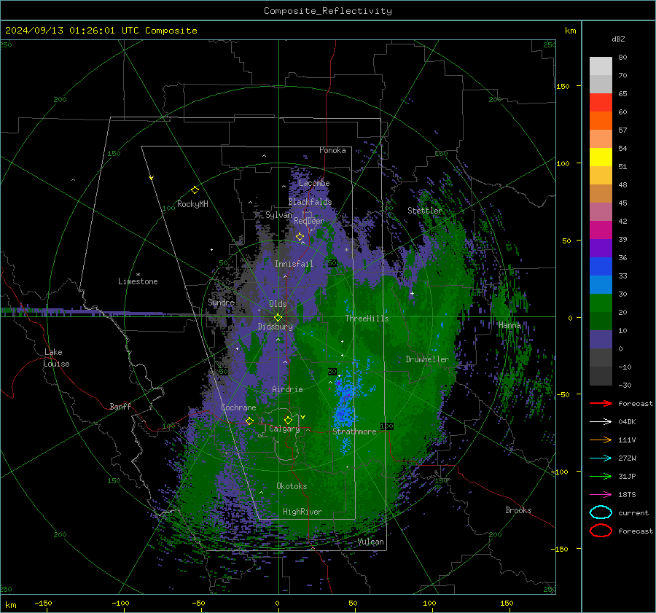Click the Olds city label
This screenshot has width=656, height=613.
coord(278,304)
